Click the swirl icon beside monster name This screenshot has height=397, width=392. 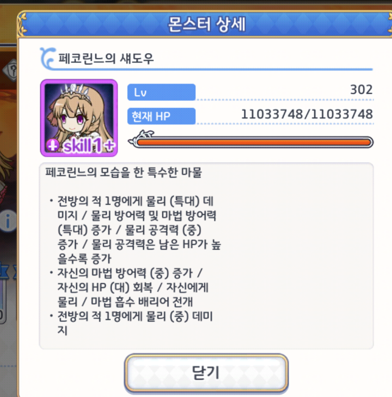coord(48,58)
